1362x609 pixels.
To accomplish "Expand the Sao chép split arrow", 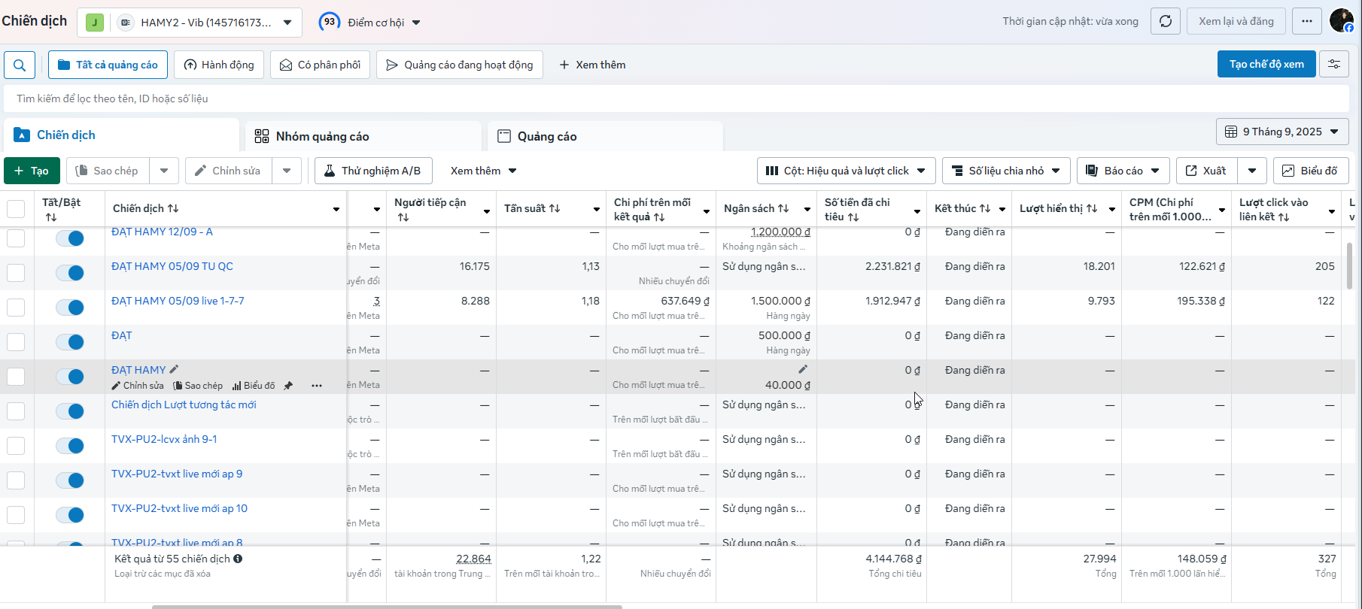I will click(164, 171).
